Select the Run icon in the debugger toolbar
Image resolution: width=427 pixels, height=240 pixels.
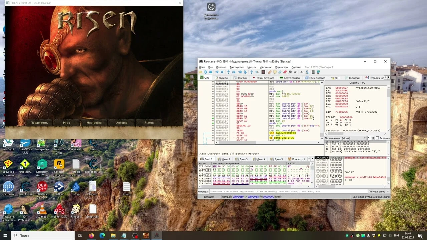click(217, 72)
